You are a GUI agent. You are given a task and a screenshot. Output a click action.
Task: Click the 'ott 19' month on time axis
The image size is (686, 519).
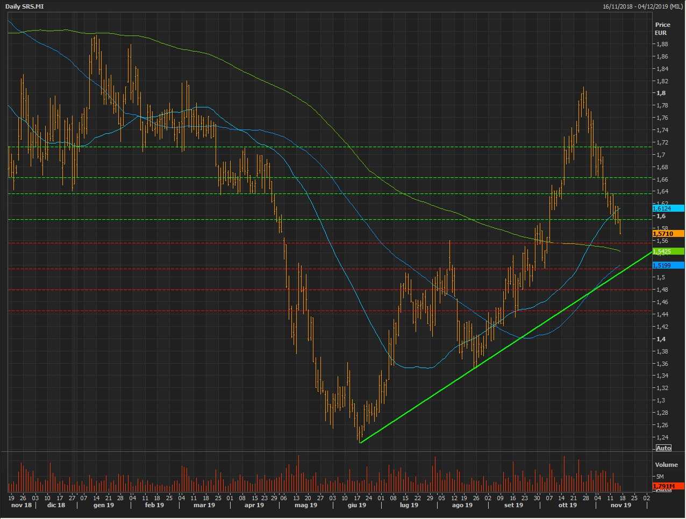[567, 505]
